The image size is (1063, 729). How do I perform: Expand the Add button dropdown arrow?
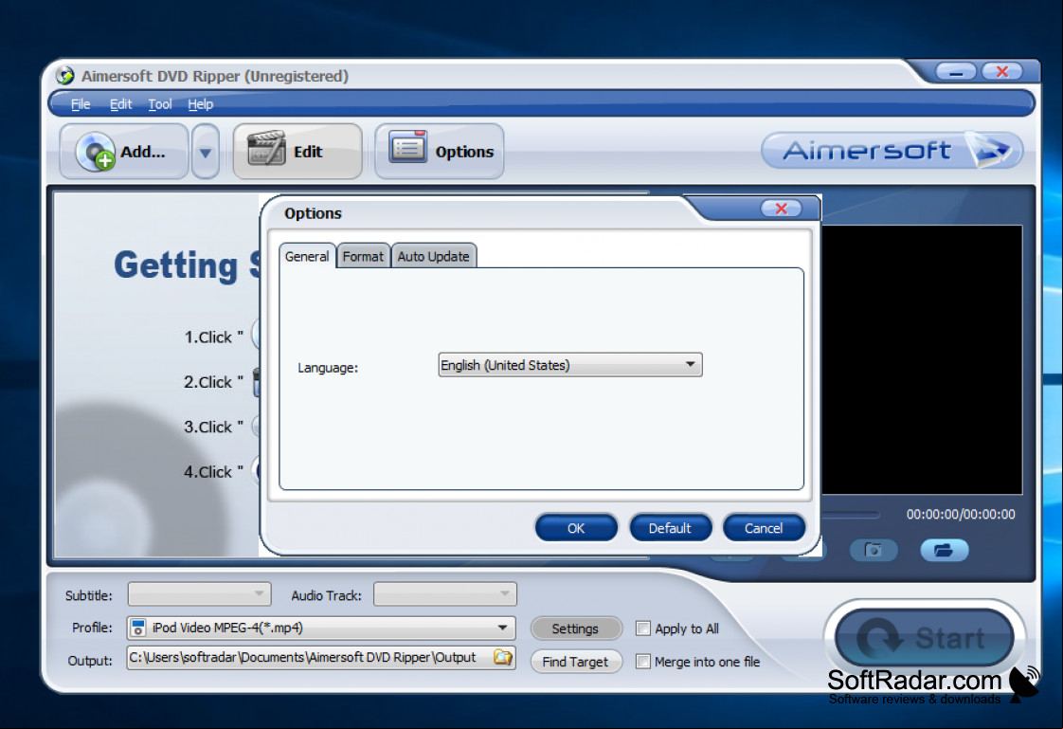(206, 152)
